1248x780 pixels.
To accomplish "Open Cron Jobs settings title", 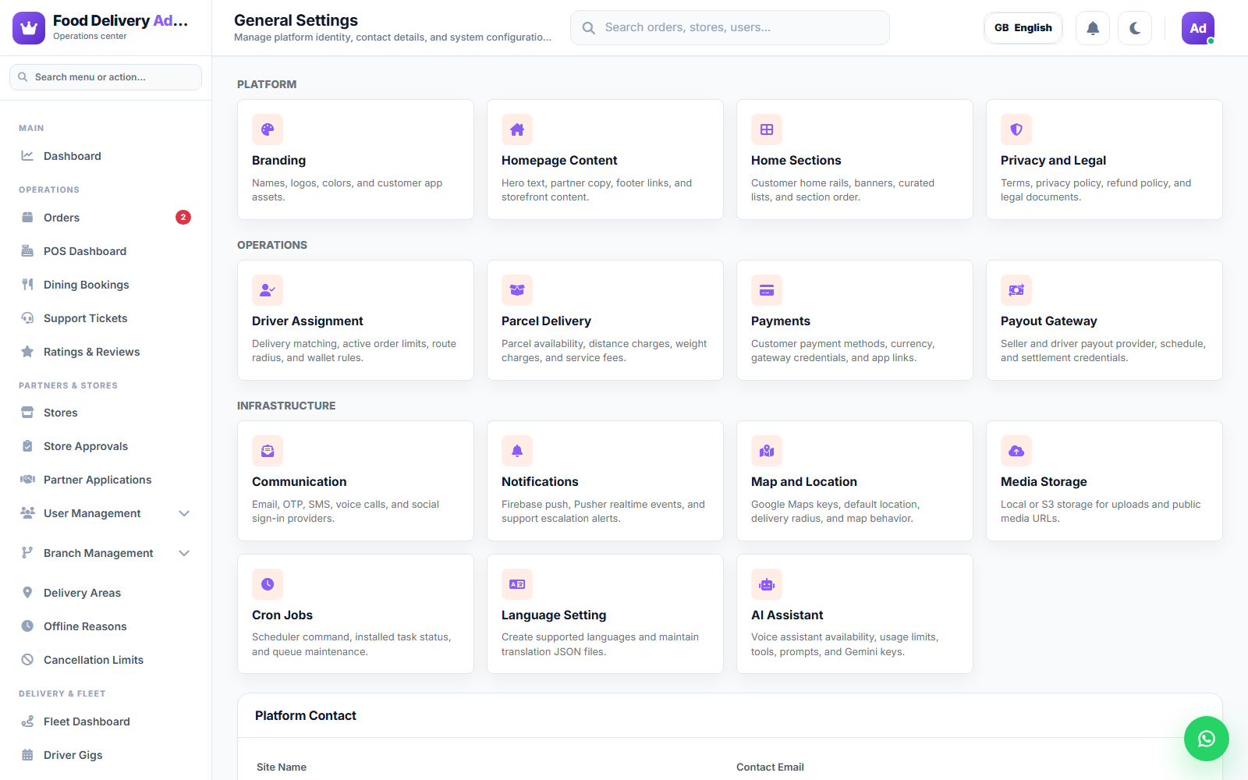I will point(282,615).
